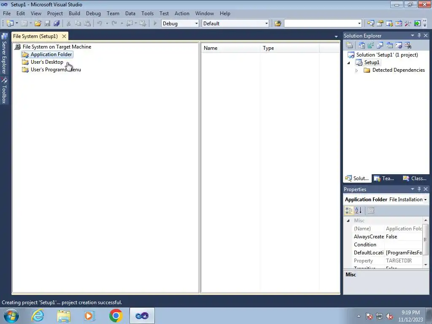Viewport: 432px width, 324px height.
Task: Launch Chrome from the taskbar
Action: 116,316
